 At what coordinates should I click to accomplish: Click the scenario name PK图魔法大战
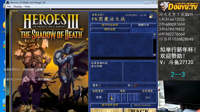tap(108, 19)
